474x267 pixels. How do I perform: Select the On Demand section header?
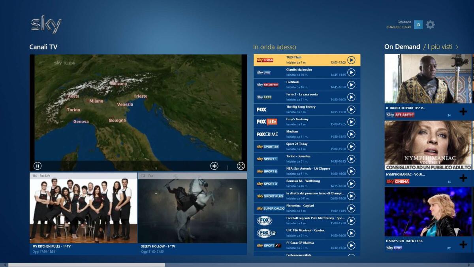coord(402,47)
